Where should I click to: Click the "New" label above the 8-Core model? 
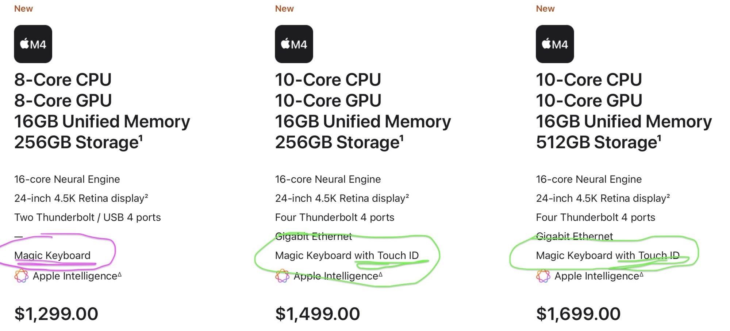coord(23,9)
